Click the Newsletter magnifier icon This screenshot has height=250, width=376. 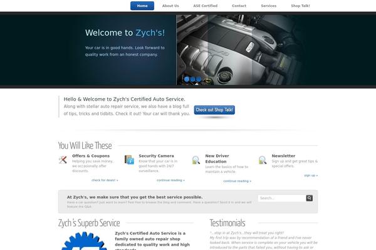coord(263,160)
